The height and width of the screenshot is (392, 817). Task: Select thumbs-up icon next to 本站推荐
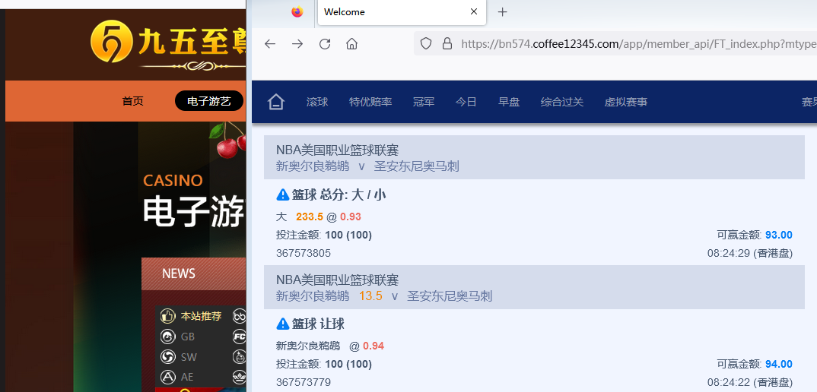167,315
